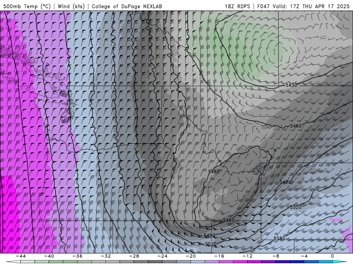
Task: Click the 5550 height contour label
Action: [x=279, y=238]
